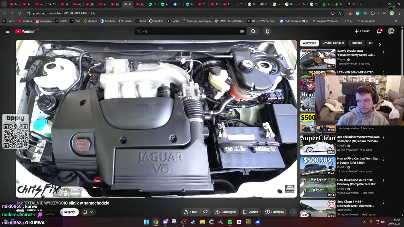The height and width of the screenshot is (227, 404).
Task: Select the Podobne filter chip
Action: pyautogui.click(x=356, y=43)
